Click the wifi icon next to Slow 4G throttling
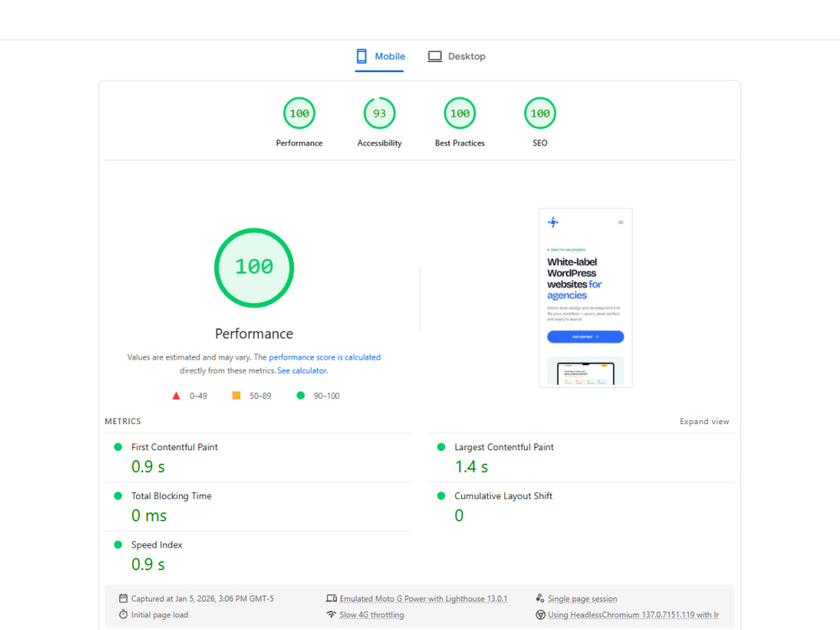The height and width of the screenshot is (630, 840). coord(332,615)
